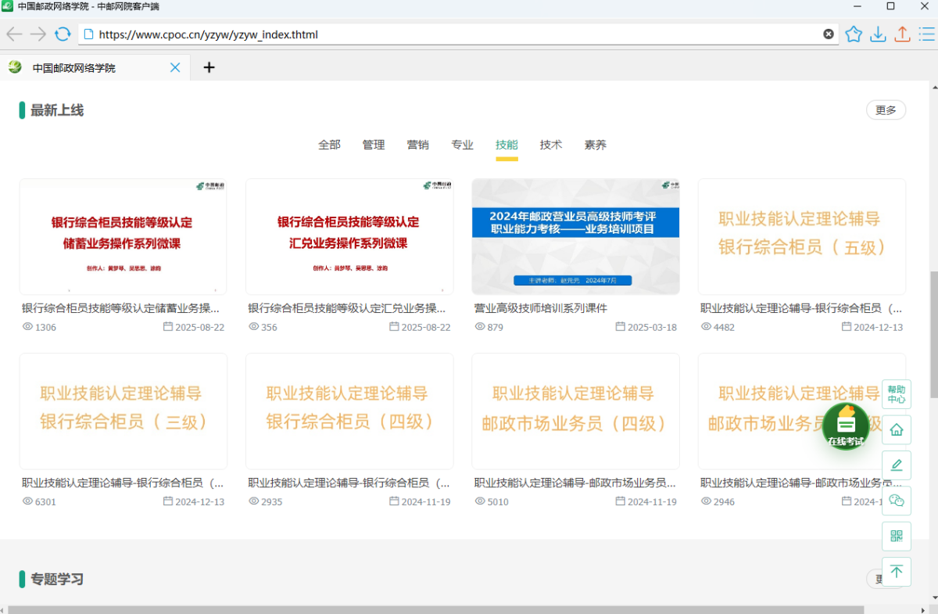
Task: Click the QR code icon on the right
Action: click(896, 536)
